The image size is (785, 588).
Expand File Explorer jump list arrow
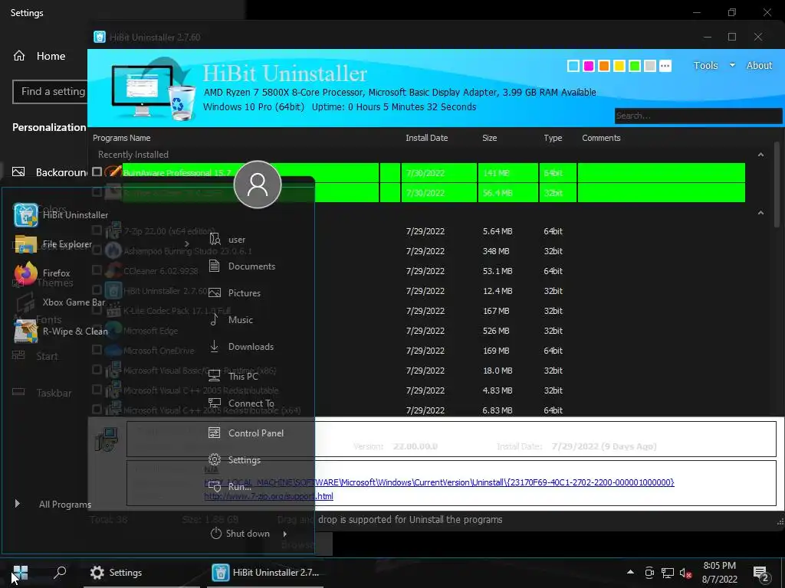187,244
